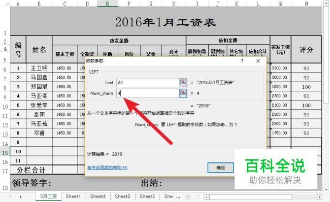Click next sheet navigation arrow
This screenshot has width=330, height=202.
(x=20, y=197)
